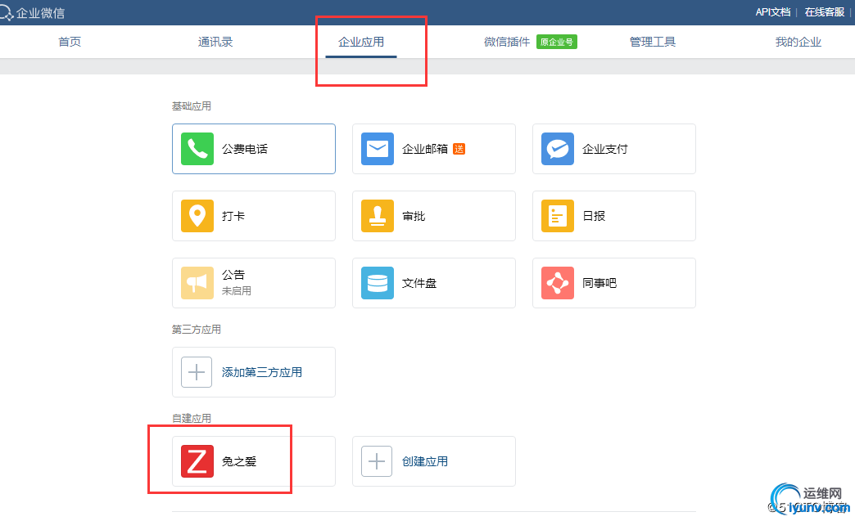Open the 我的企业 tab
The height and width of the screenshot is (521, 855).
(x=798, y=42)
